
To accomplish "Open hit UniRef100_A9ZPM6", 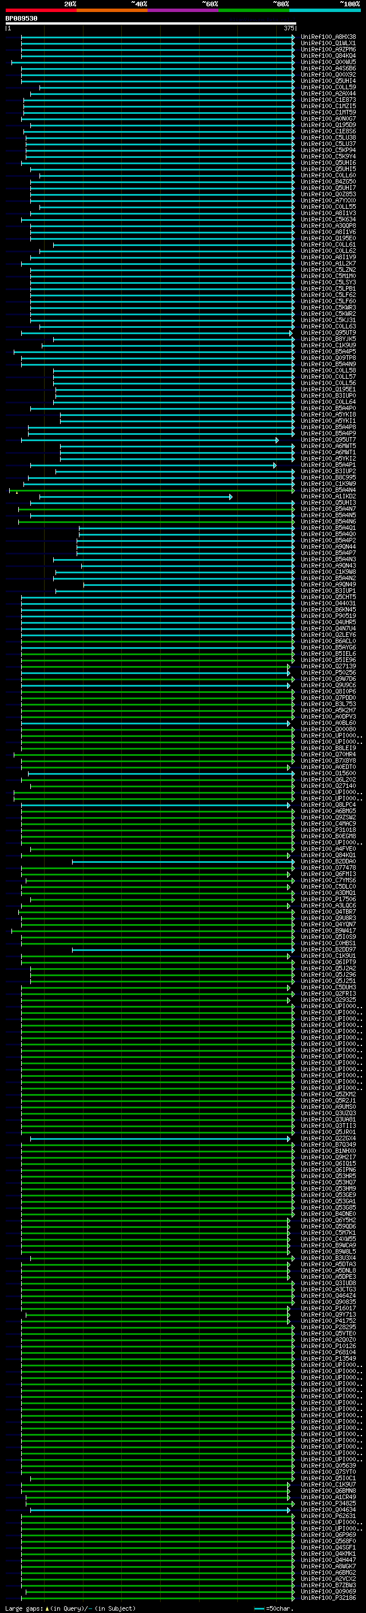I will coord(328,49).
